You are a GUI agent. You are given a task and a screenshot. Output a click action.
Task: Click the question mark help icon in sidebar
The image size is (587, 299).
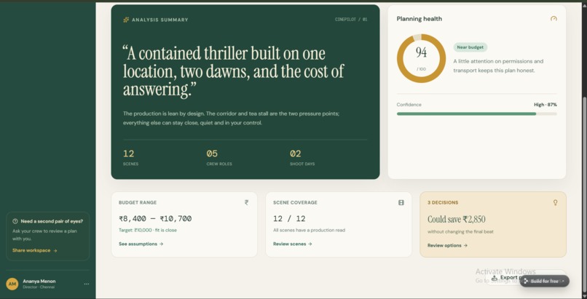[x=15, y=221]
